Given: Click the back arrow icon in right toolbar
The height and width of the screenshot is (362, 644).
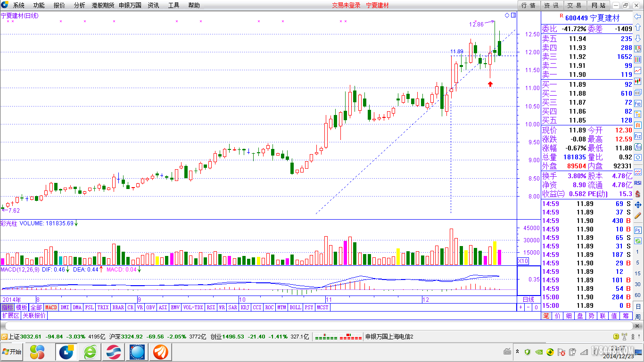Looking at the screenshot, I should point(638,16).
